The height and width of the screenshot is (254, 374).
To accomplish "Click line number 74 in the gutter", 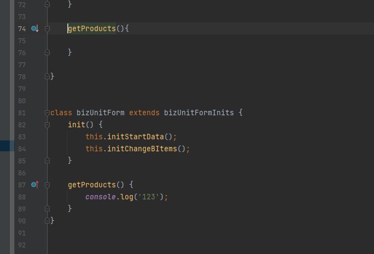I will click(x=22, y=29).
